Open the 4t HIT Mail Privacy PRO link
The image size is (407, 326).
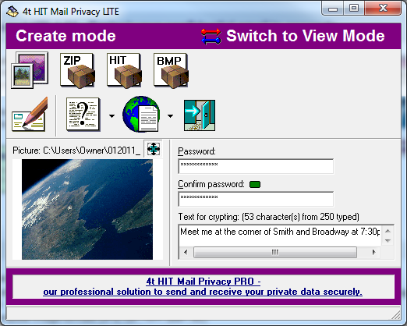pos(203,286)
